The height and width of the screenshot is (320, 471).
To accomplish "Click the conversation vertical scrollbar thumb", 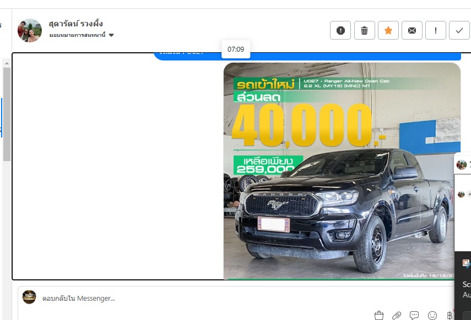I will click(x=7, y=114).
